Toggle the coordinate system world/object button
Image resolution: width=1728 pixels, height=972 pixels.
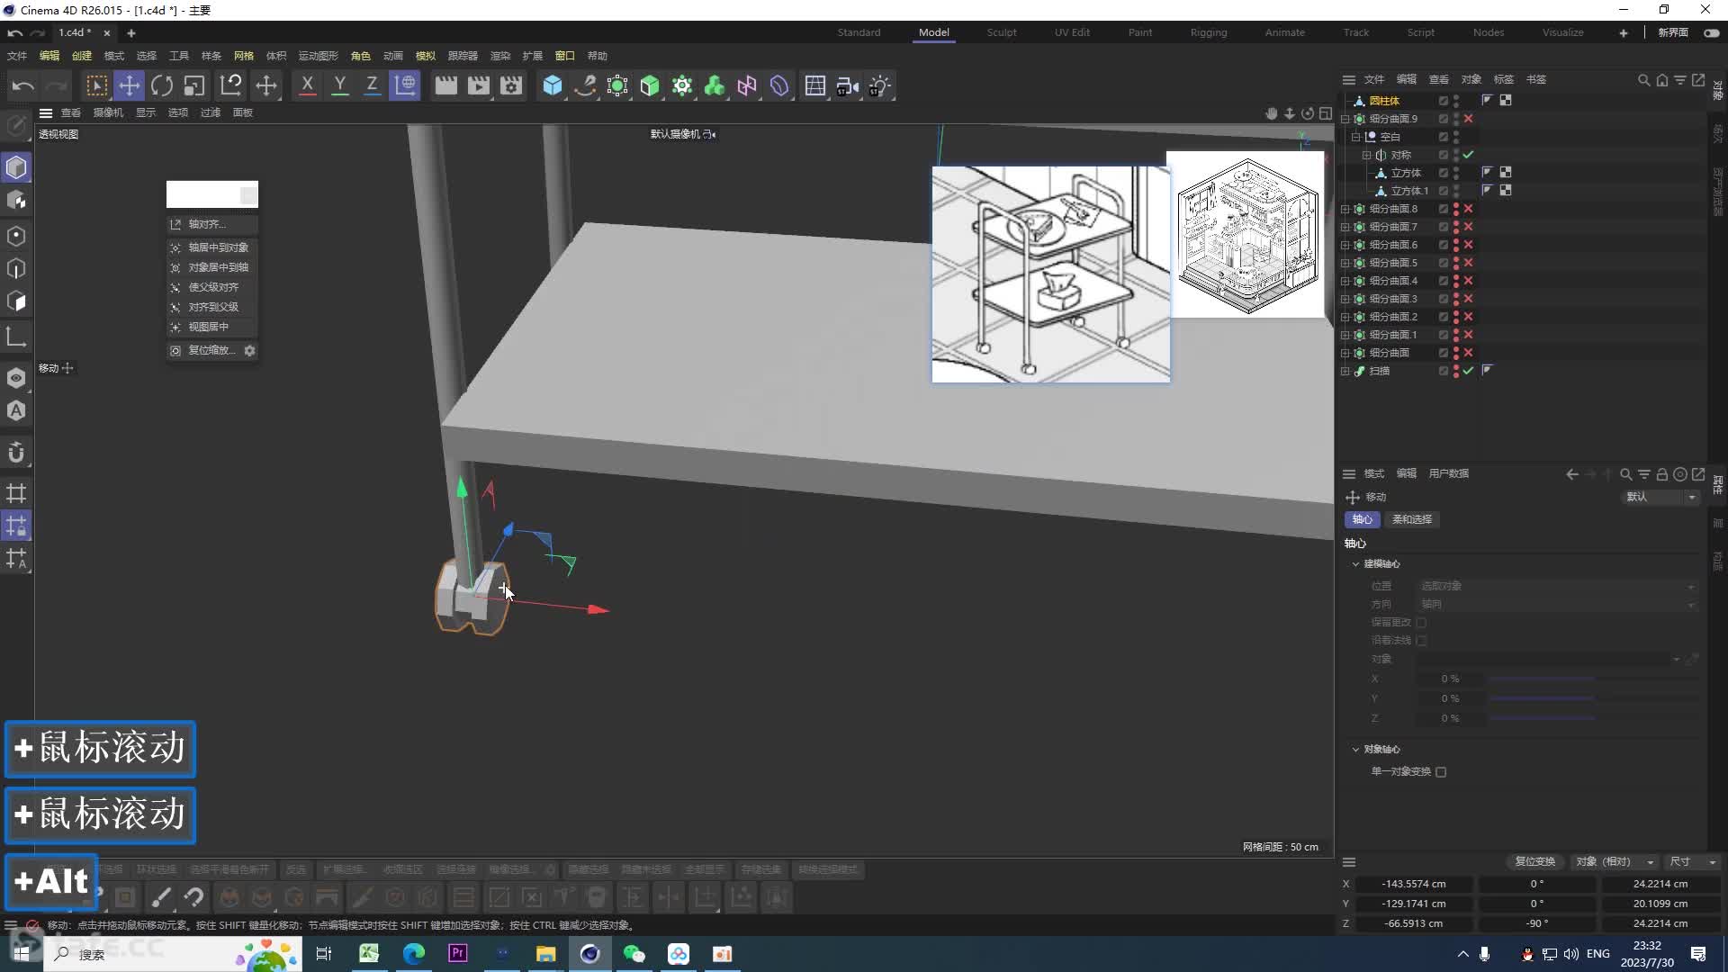point(405,85)
